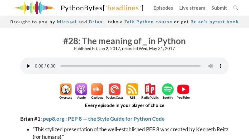
Task: Click the Apple Podcasts icon
Action: (81, 90)
